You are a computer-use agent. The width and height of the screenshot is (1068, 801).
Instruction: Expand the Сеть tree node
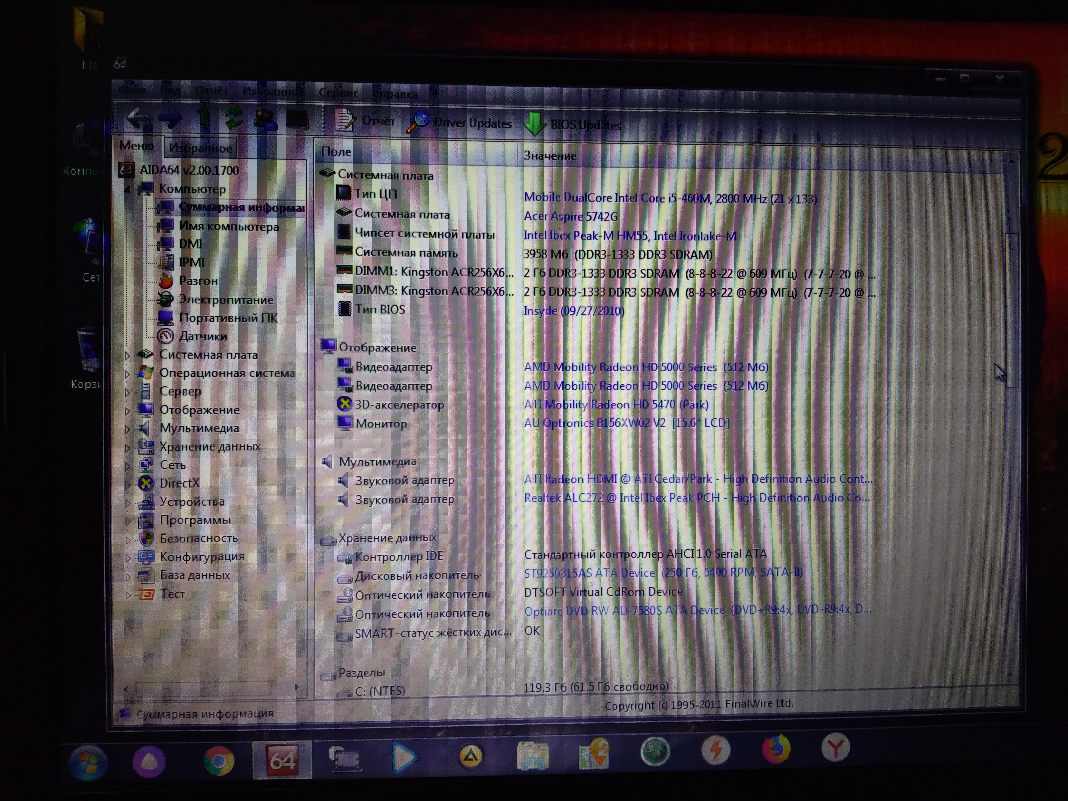[x=127, y=466]
